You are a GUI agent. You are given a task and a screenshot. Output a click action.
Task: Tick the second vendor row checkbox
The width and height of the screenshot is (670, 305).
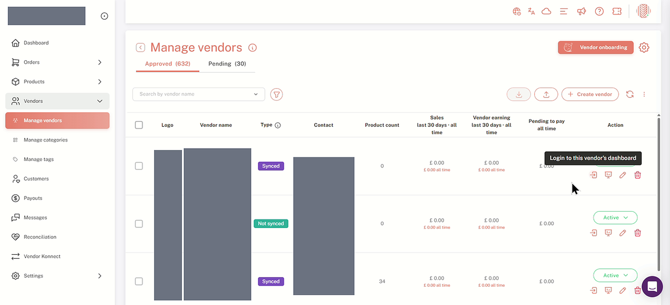coord(139,224)
